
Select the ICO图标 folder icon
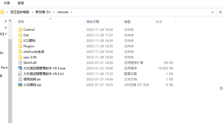click(x=20, y=40)
